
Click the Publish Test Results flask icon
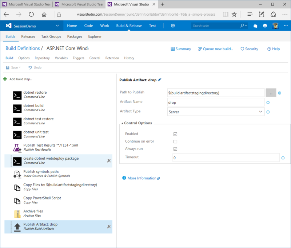click(x=17, y=148)
